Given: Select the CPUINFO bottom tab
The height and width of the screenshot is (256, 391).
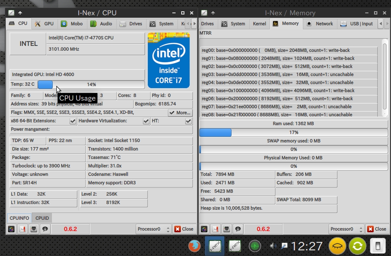Looking at the screenshot, I should [x=19, y=218].
